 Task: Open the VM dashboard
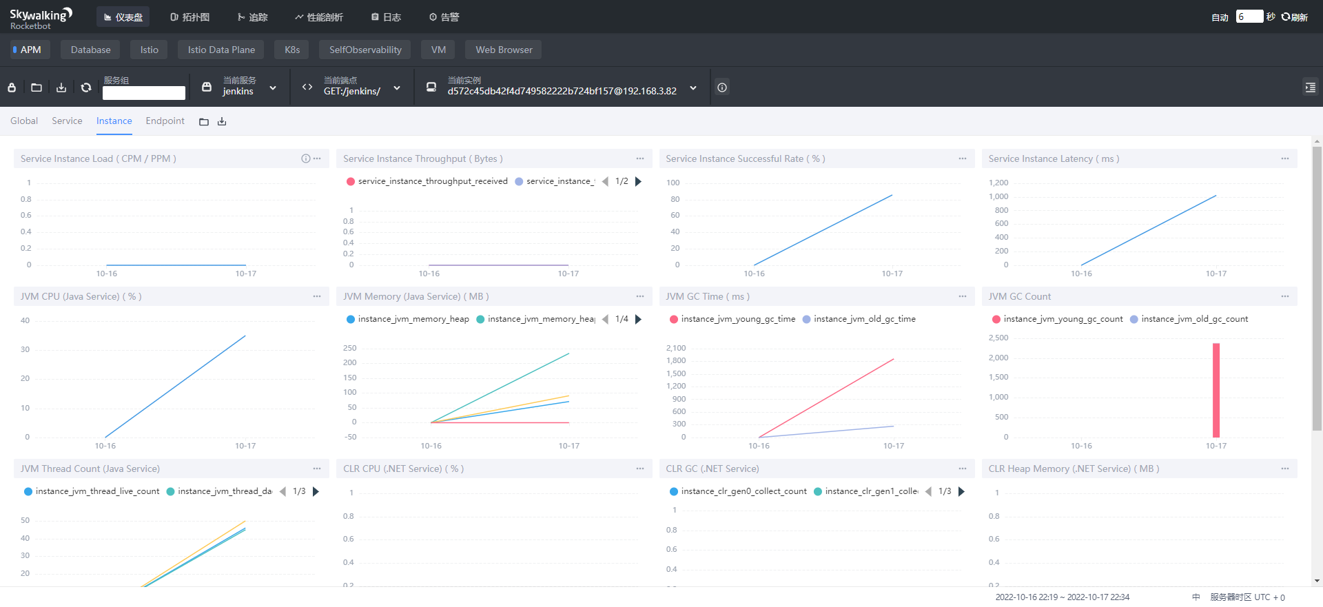coord(438,50)
